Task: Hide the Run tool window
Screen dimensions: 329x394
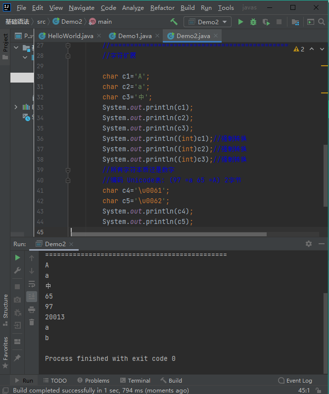Action: tap(322, 244)
